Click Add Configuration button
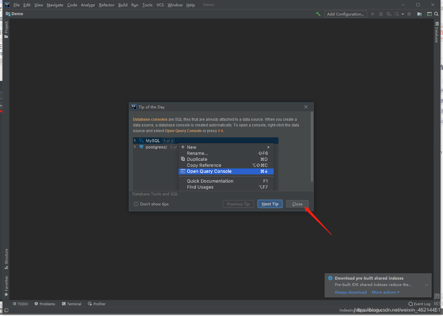The width and height of the screenshot is (443, 316). point(346,14)
